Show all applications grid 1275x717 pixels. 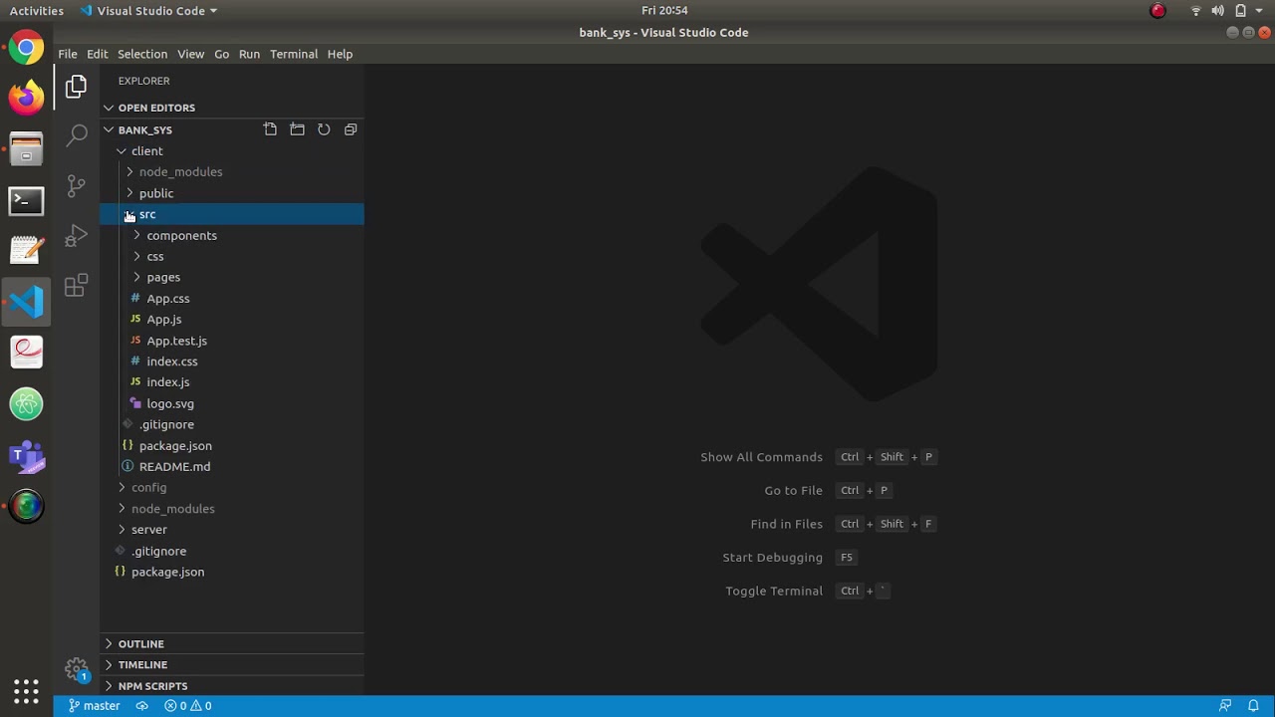point(27,690)
